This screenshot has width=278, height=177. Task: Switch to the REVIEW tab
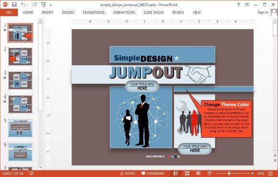178,12
